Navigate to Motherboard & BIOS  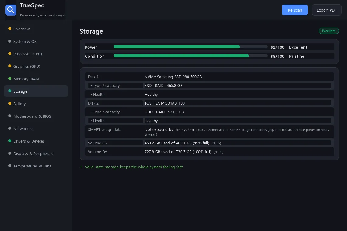(36, 116)
